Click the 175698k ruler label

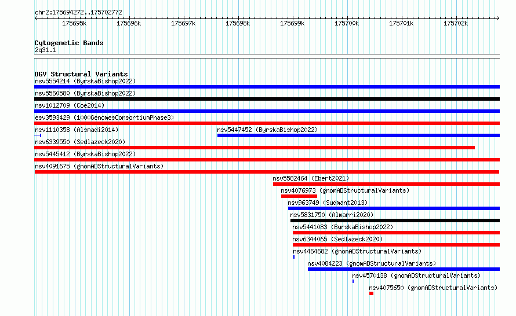238,23
